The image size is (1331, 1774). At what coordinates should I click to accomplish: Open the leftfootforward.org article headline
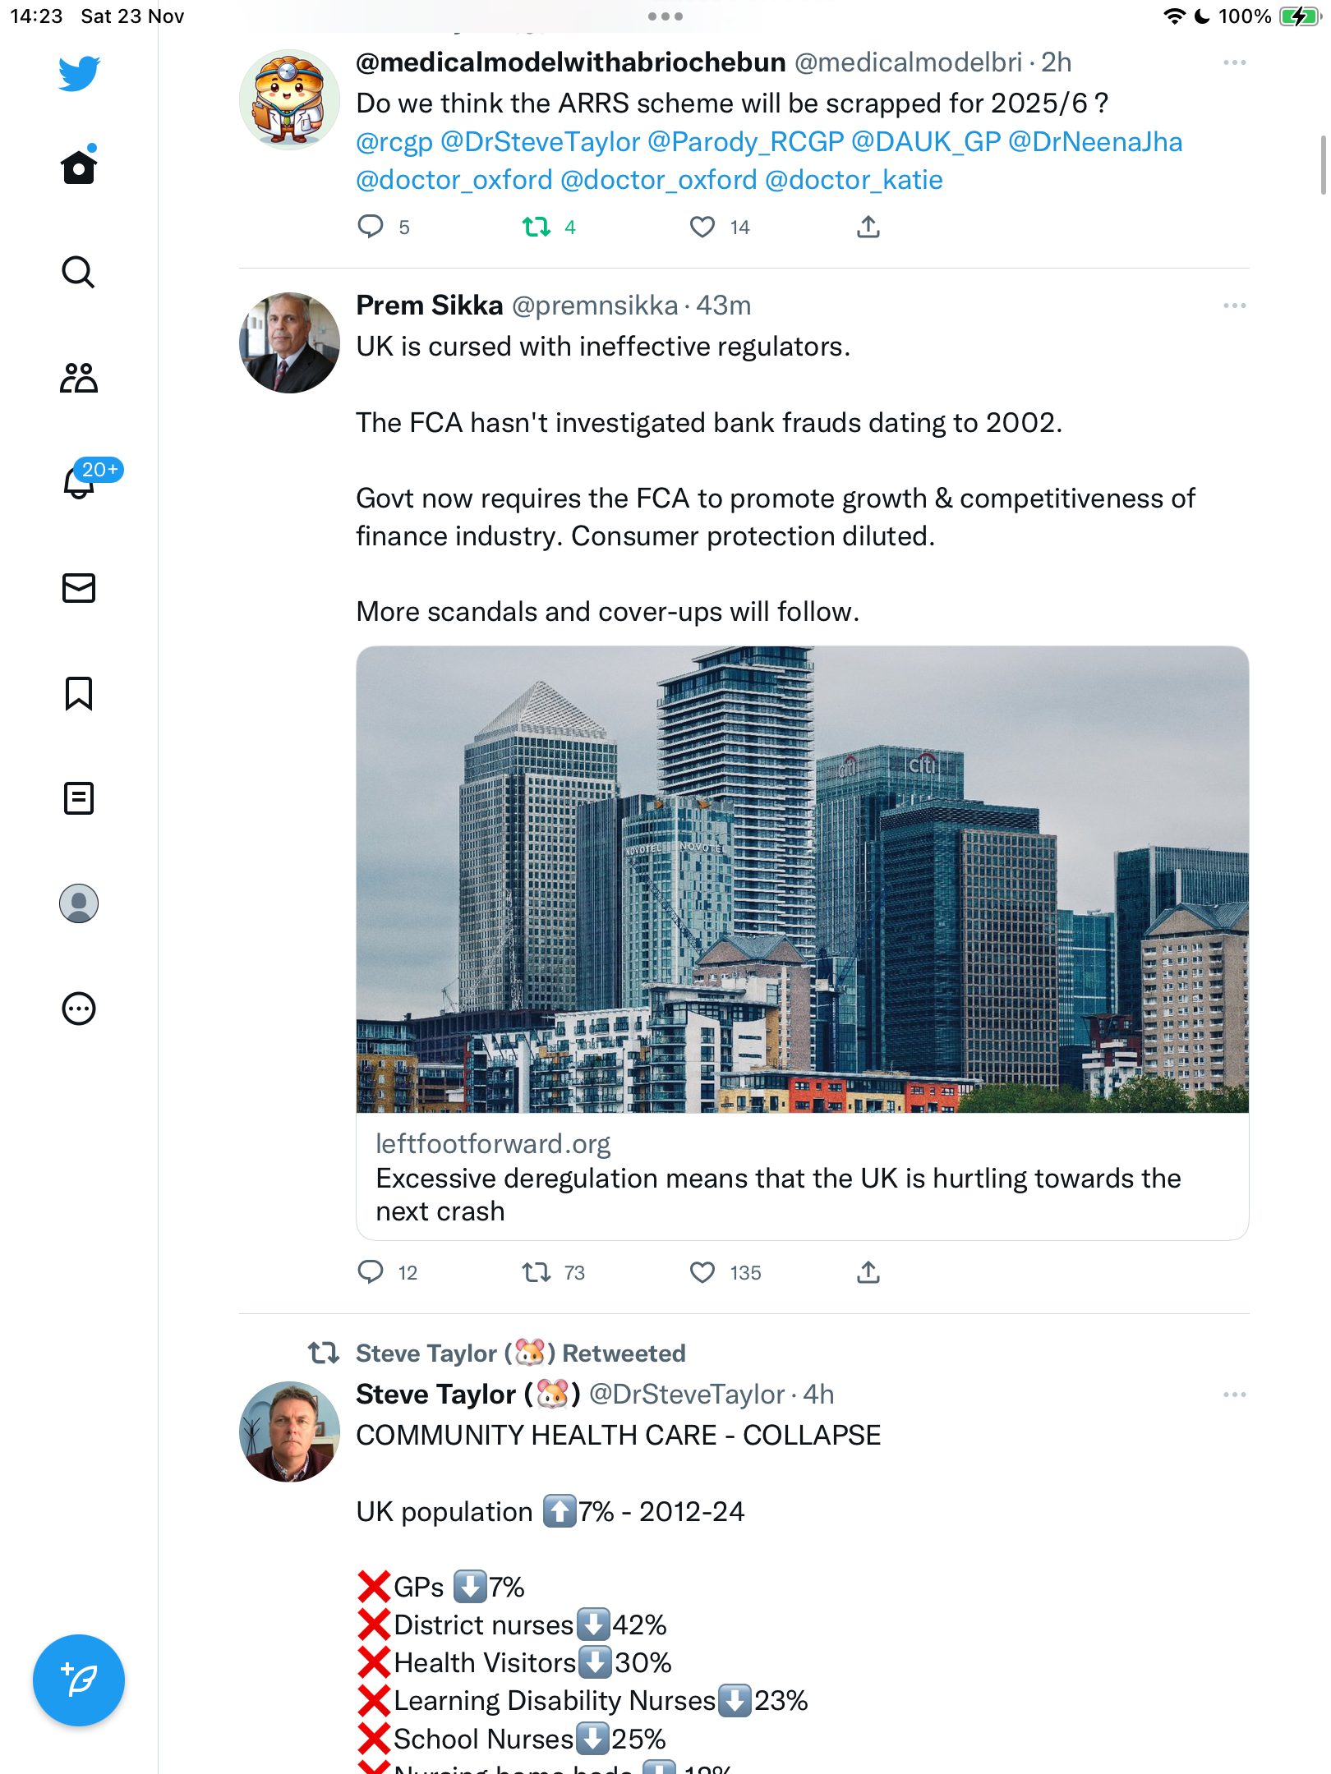[778, 1195]
